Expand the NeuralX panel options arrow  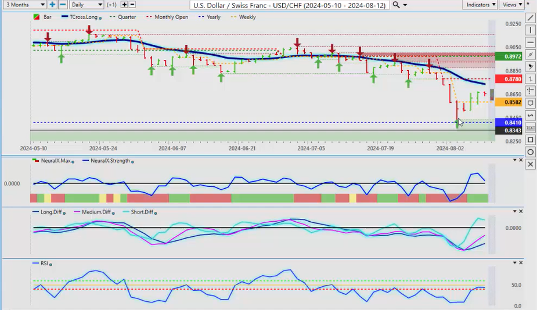click(x=513, y=160)
